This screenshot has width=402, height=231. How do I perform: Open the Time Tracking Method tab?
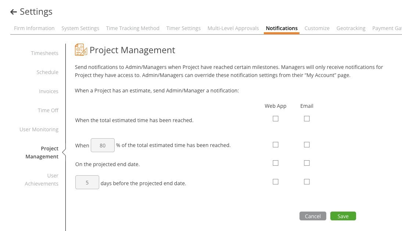coord(133,28)
